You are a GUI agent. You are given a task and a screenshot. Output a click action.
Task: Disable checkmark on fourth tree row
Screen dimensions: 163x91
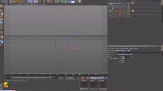click(129, 9)
